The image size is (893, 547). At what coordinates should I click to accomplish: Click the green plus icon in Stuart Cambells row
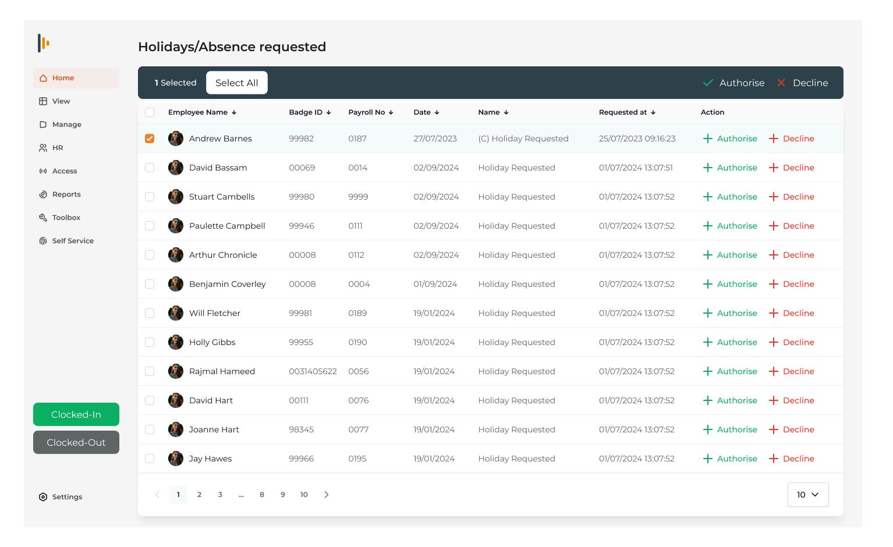(x=708, y=197)
